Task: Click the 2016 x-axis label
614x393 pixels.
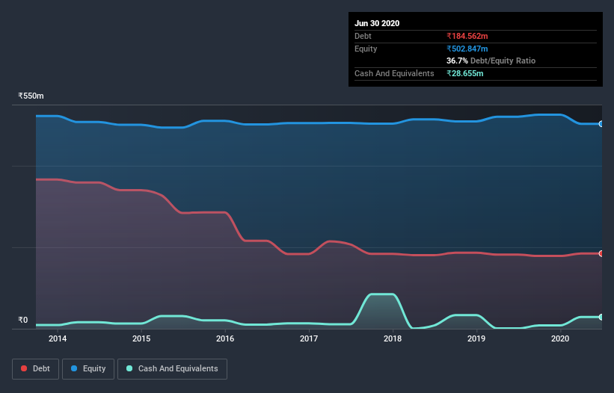Action: [x=225, y=338]
